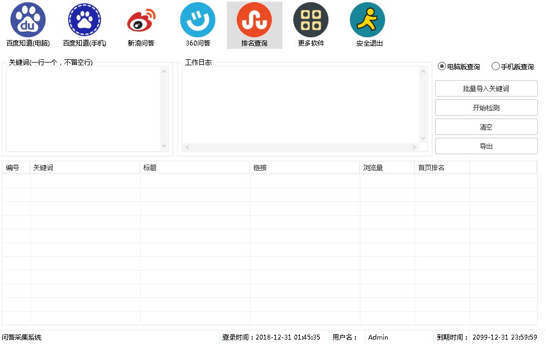Click inside the 工作日志 log box
This screenshot has height=344, width=546.
coord(300,105)
